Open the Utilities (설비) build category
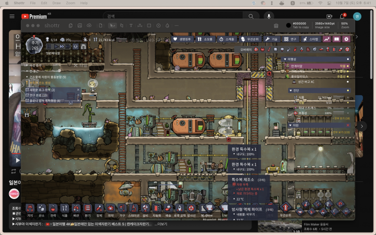This screenshot has height=235, width=376. click(x=145, y=209)
